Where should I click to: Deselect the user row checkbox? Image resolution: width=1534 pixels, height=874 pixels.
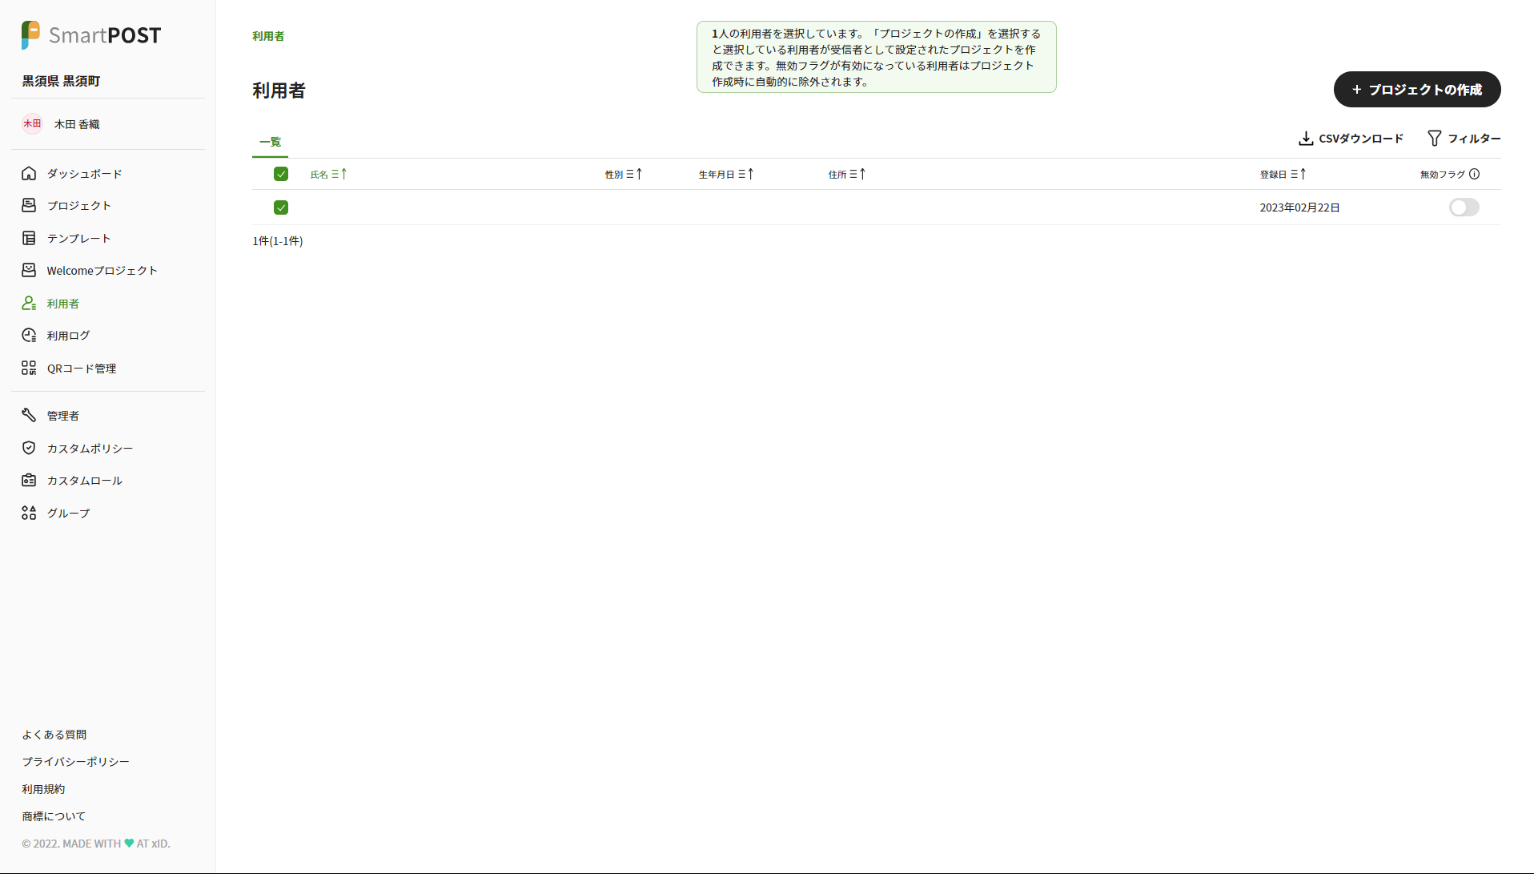tap(281, 207)
